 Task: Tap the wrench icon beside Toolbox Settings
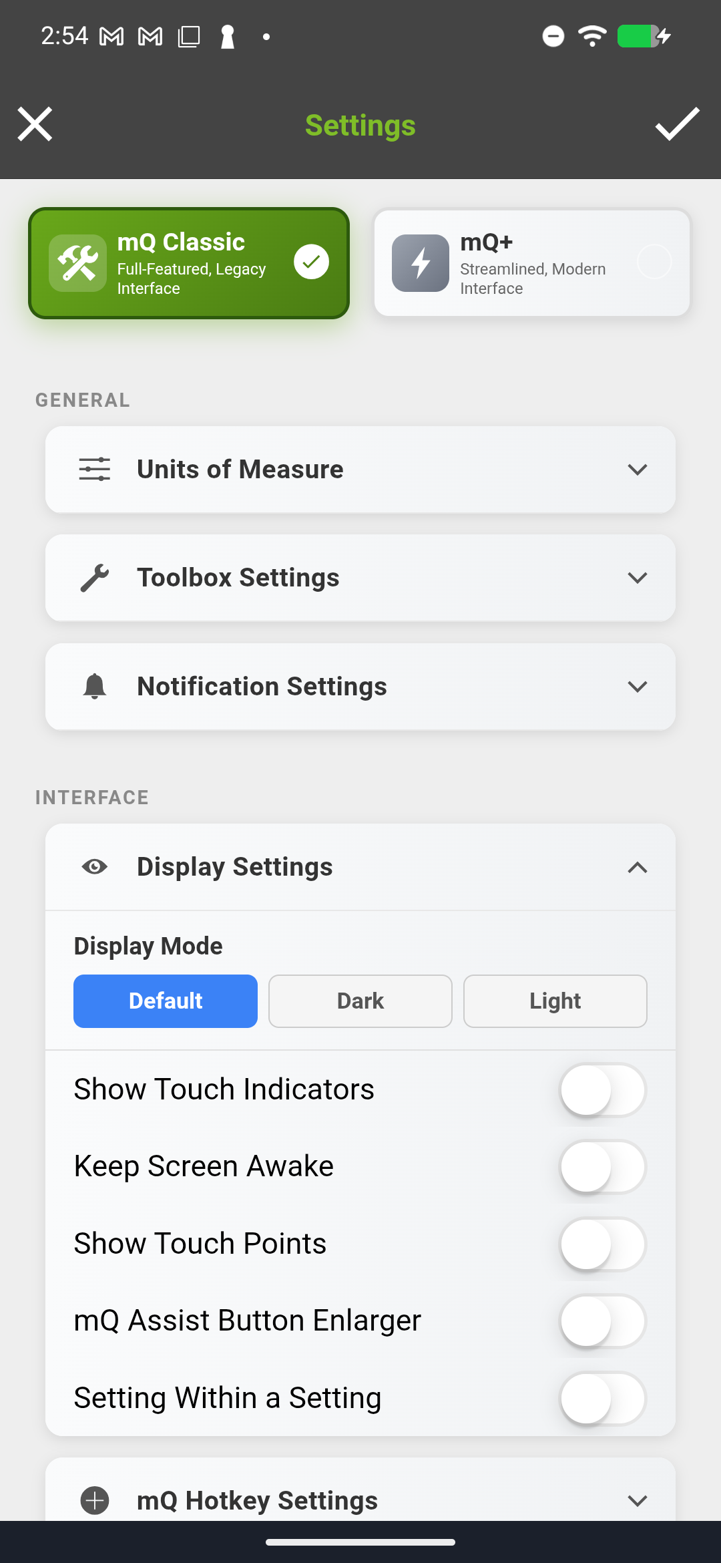94,577
